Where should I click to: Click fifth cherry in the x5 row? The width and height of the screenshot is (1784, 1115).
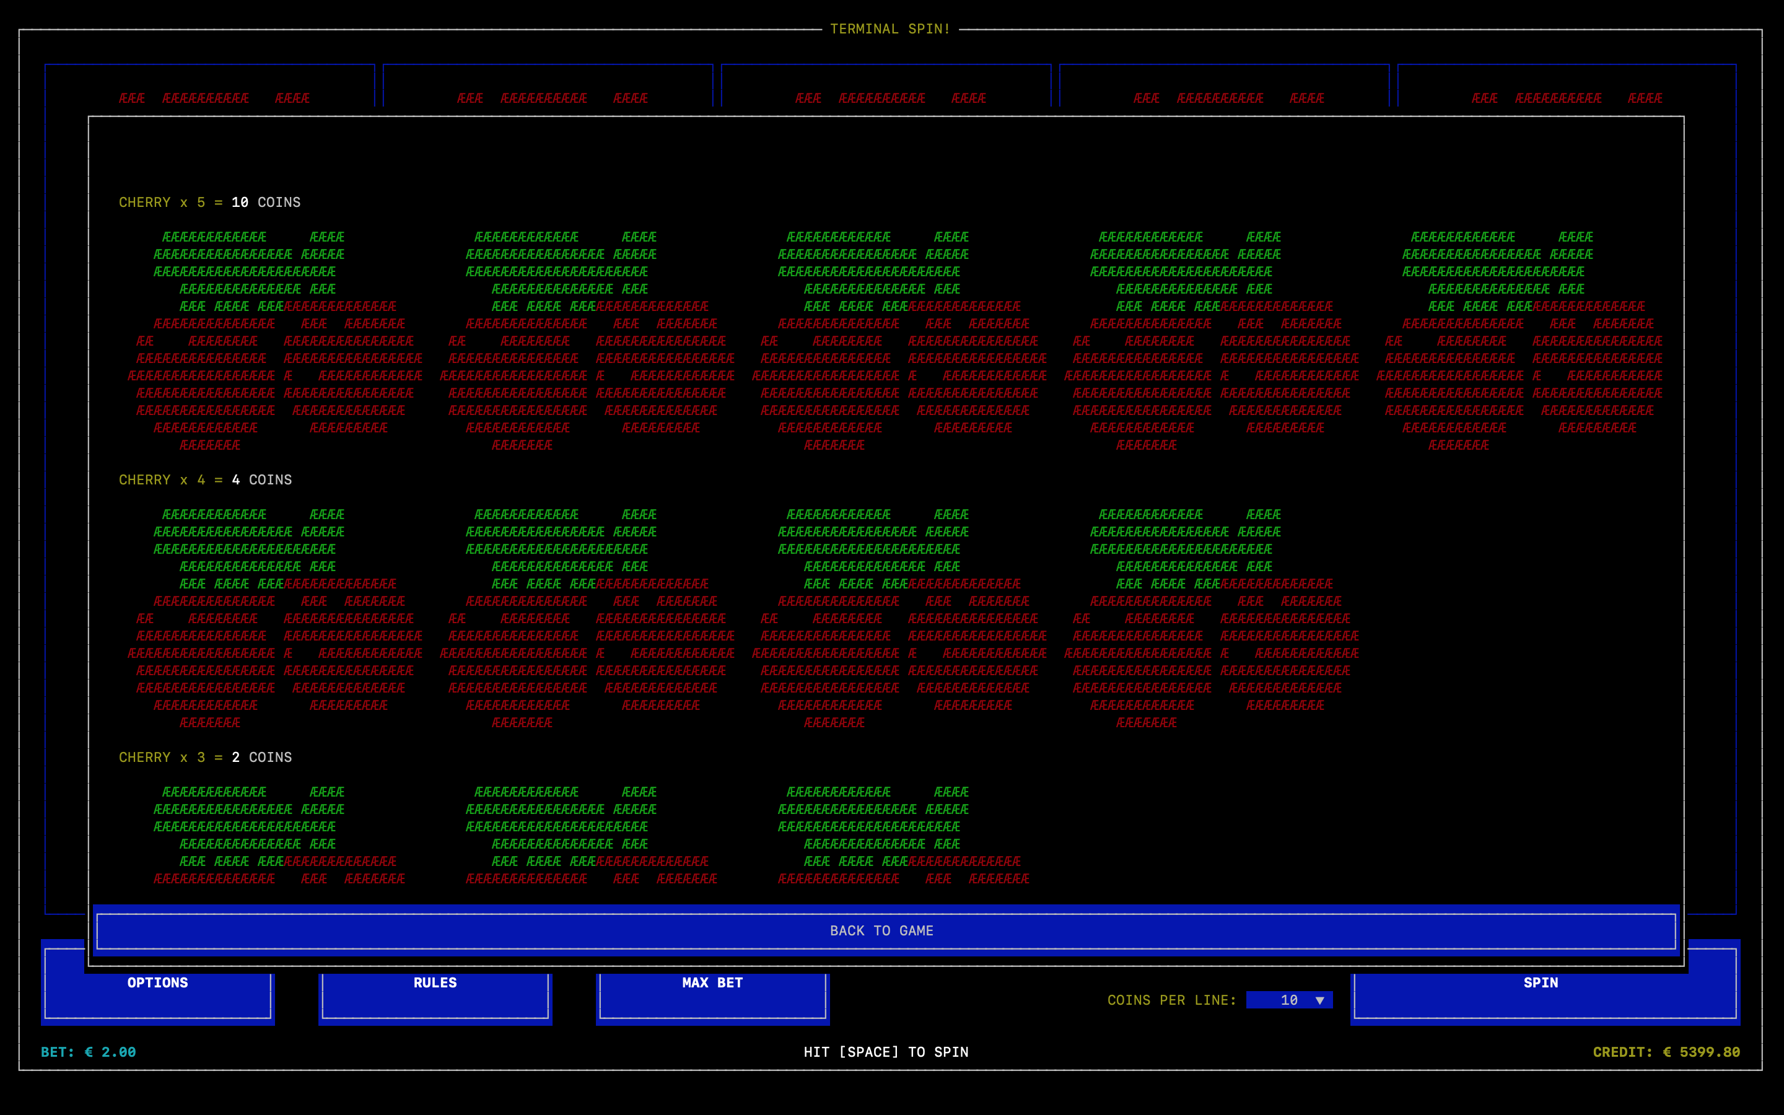point(1519,341)
